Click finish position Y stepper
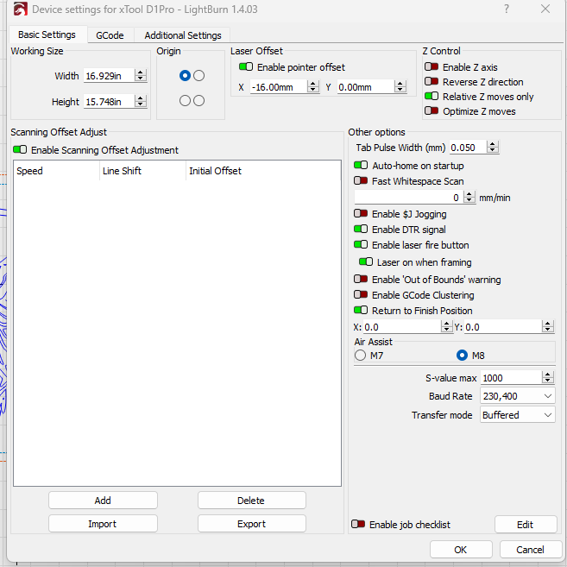The height and width of the screenshot is (567, 567). point(548,327)
